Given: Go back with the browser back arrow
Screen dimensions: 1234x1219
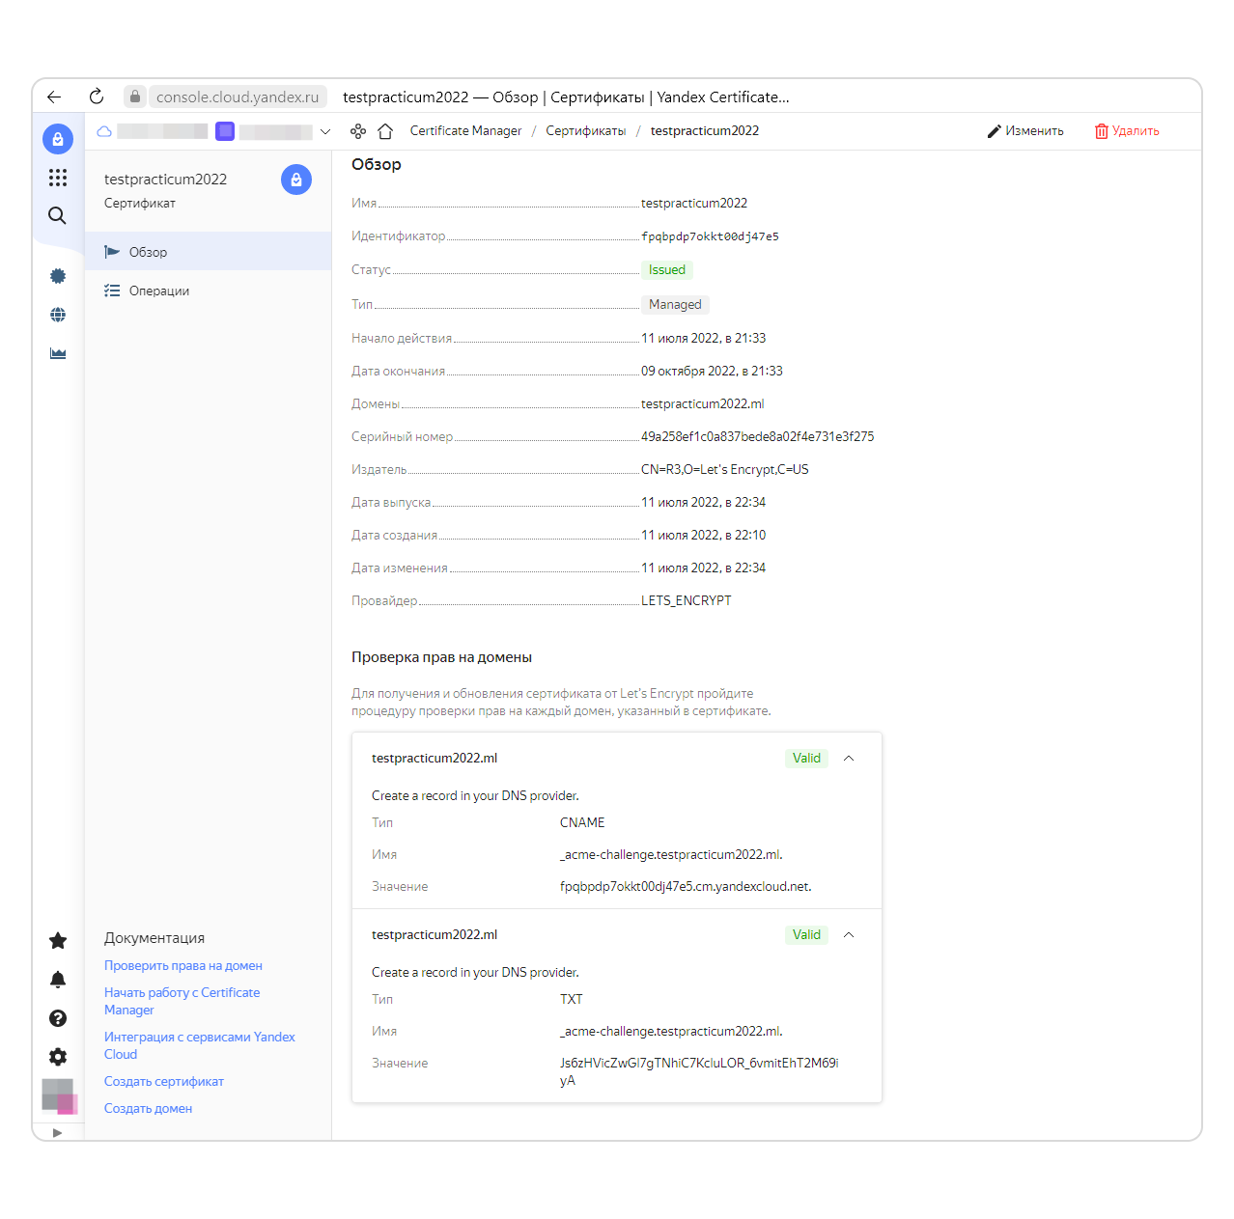Looking at the screenshot, I should [54, 97].
